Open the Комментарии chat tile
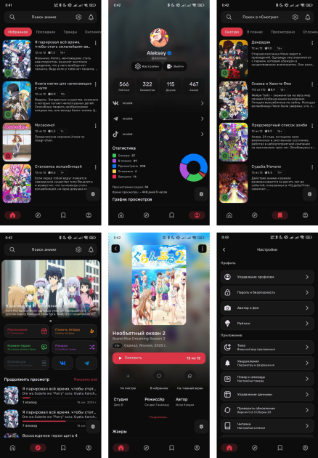This screenshot has height=458, width=318. click(27, 347)
